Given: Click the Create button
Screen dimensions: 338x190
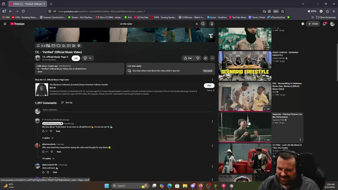Looking at the screenshot, I should (x=313, y=24).
